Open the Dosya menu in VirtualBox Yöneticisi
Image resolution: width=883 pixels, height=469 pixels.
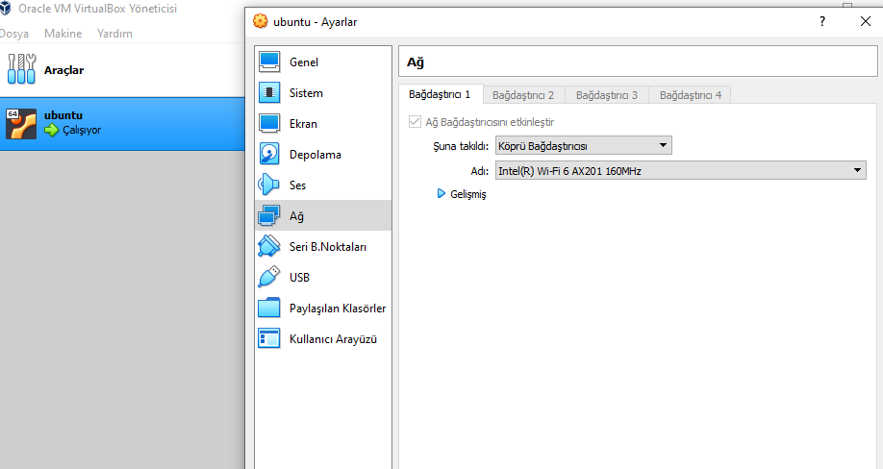point(14,34)
